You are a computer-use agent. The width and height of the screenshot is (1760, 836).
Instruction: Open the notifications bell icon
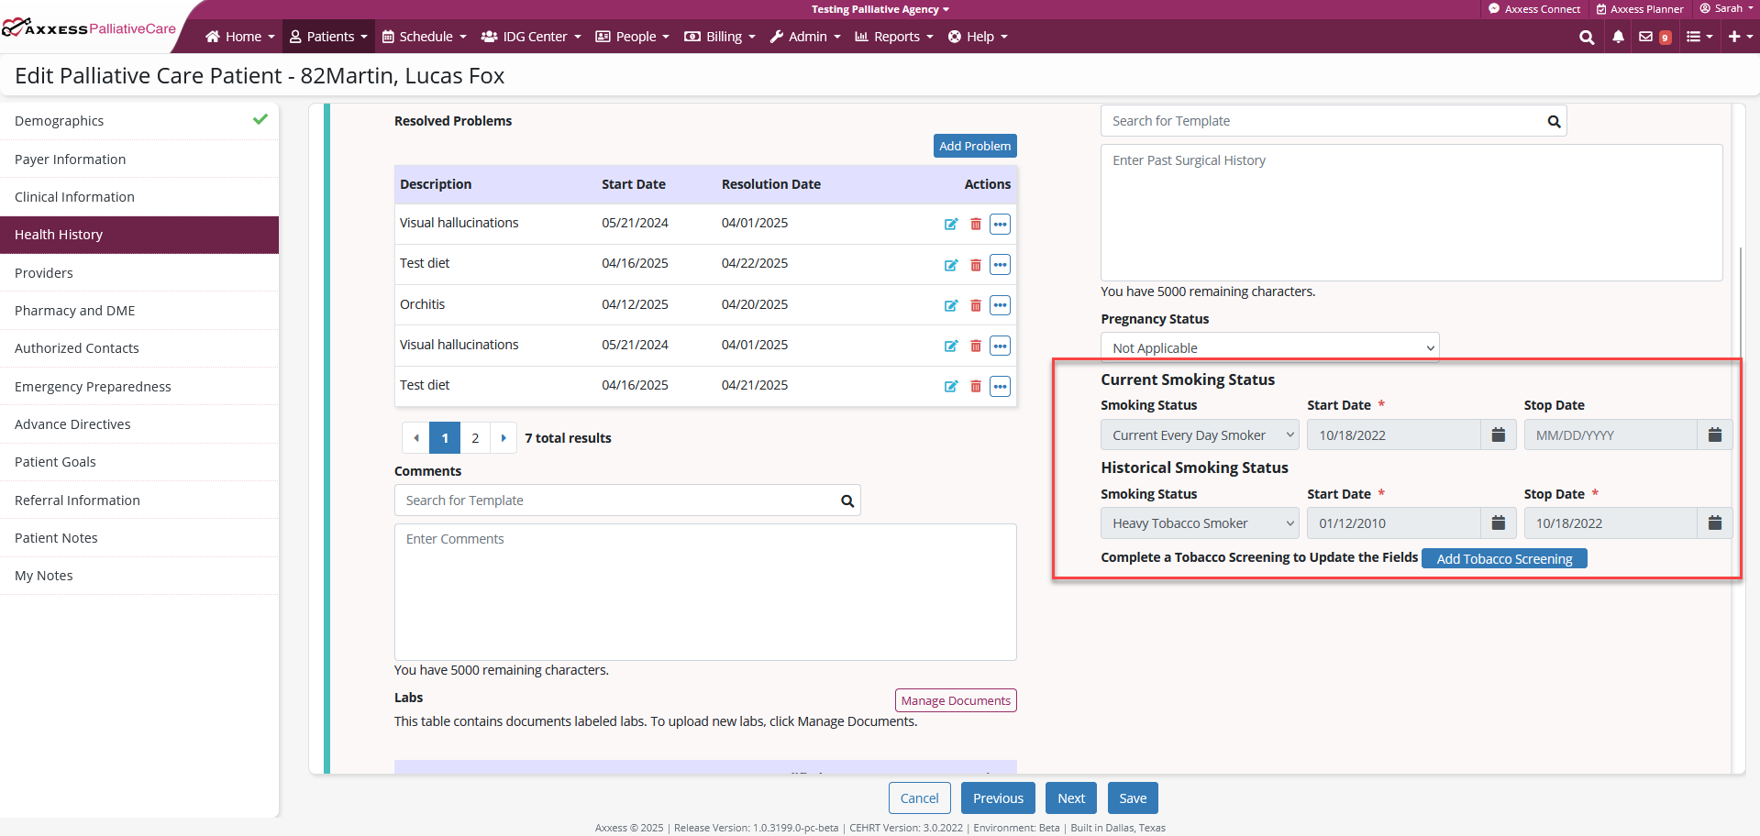coord(1618,38)
